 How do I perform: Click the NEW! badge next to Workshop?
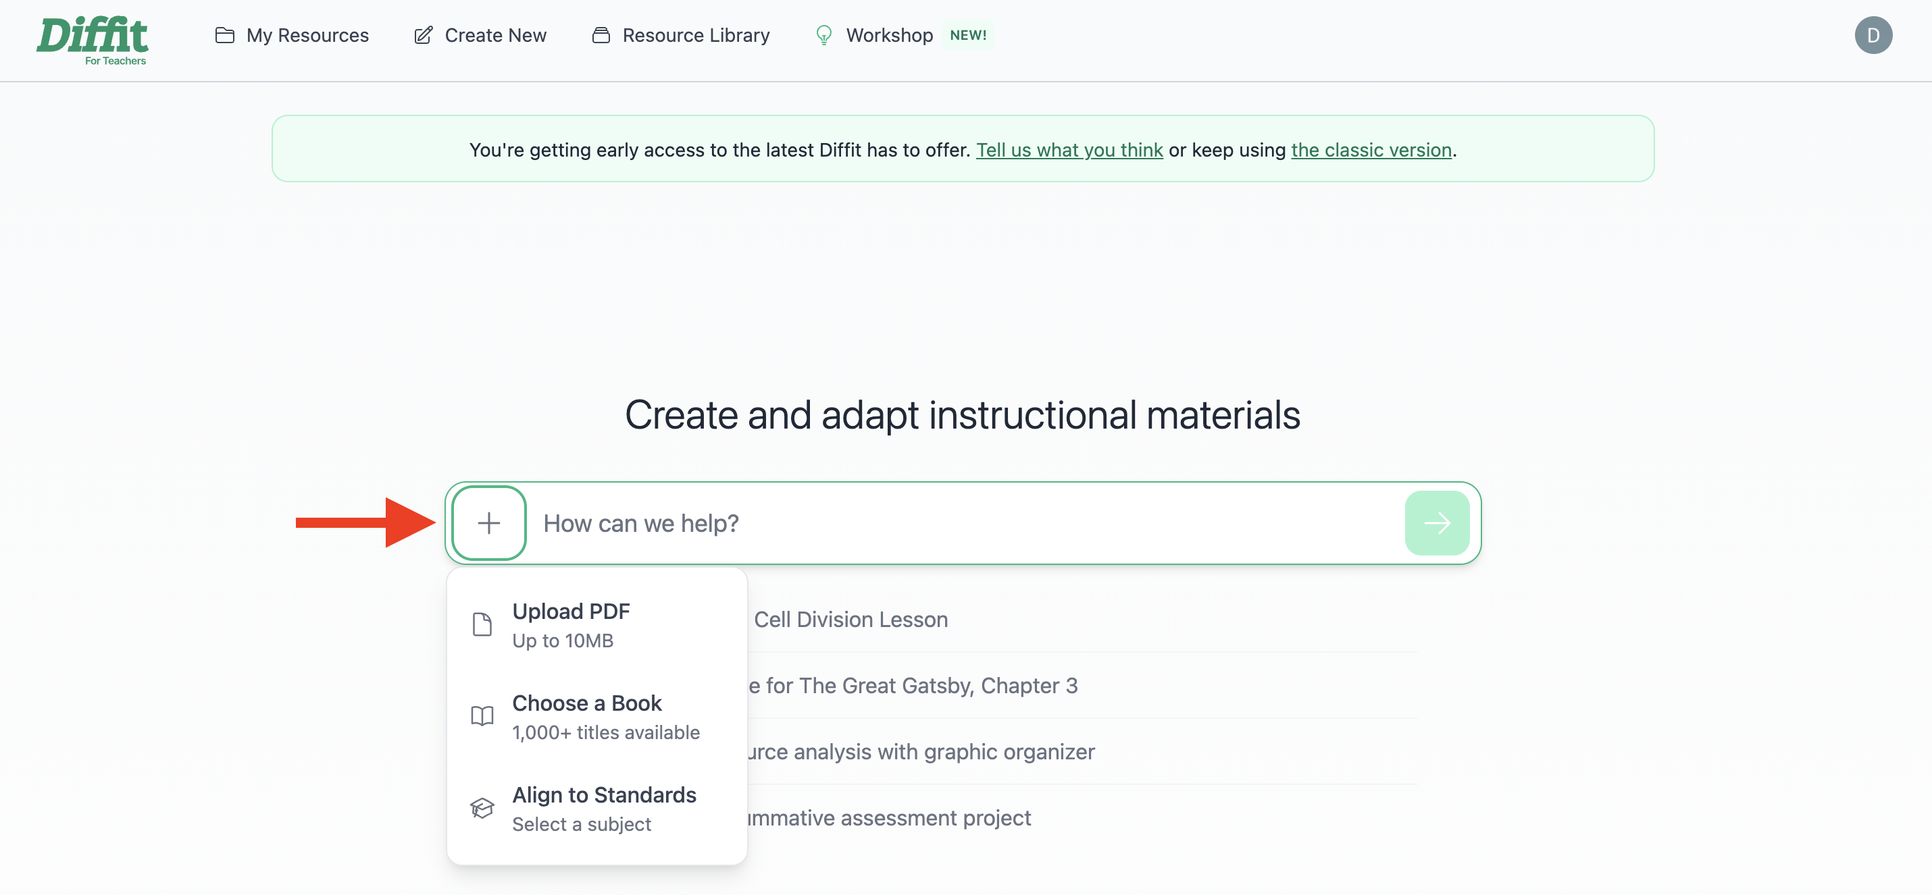pos(967,35)
